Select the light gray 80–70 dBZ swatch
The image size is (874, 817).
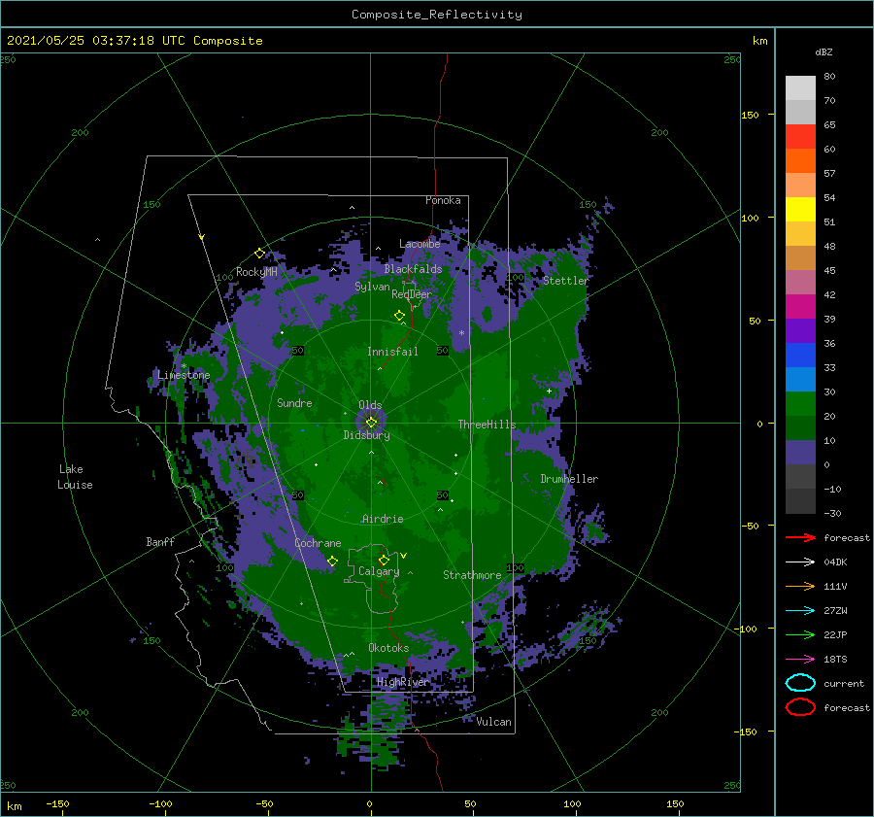800,88
